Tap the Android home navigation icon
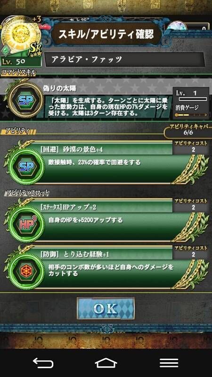 [x=106, y=363]
